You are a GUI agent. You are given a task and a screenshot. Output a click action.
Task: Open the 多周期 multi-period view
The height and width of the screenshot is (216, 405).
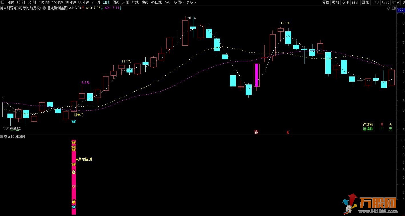tap(179, 2)
